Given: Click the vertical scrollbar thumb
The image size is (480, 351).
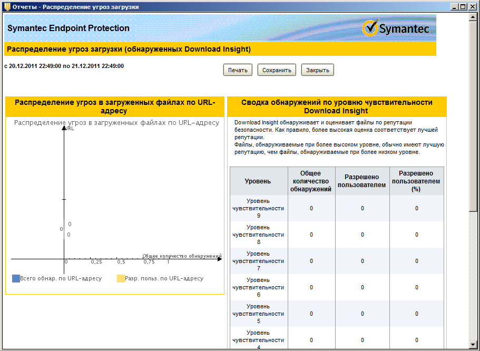Looking at the screenshot, I should [473, 116].
